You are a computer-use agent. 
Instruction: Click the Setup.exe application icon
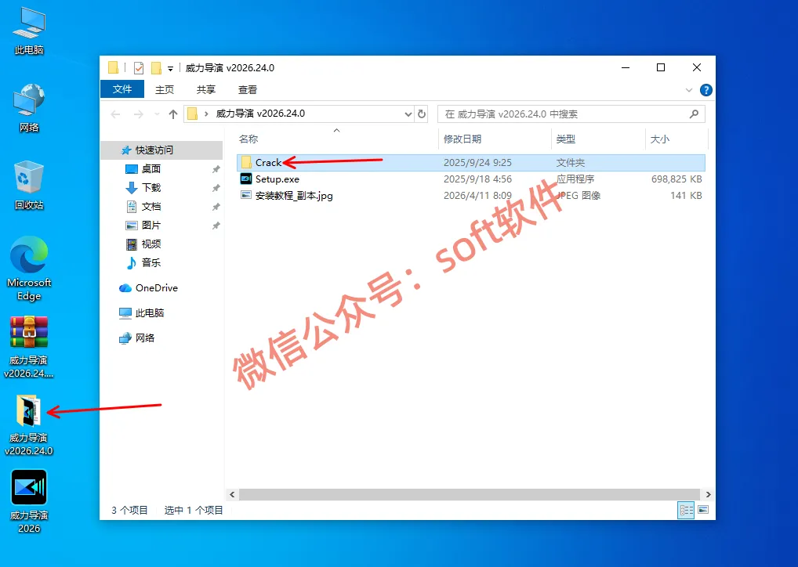tap(246, 179)
